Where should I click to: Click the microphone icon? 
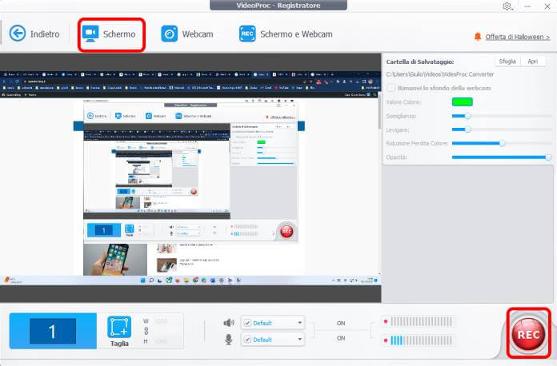click(229, 340)
